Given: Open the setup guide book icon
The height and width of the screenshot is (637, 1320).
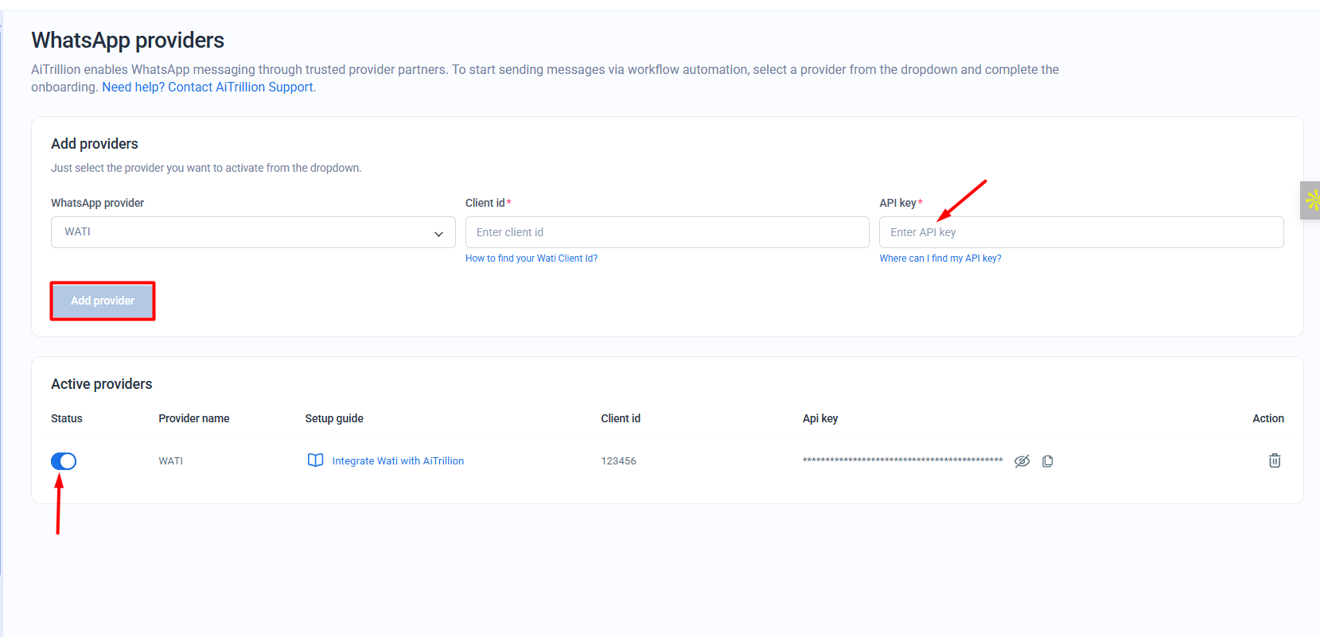Looking at the screenshot, I should point(315,460).
